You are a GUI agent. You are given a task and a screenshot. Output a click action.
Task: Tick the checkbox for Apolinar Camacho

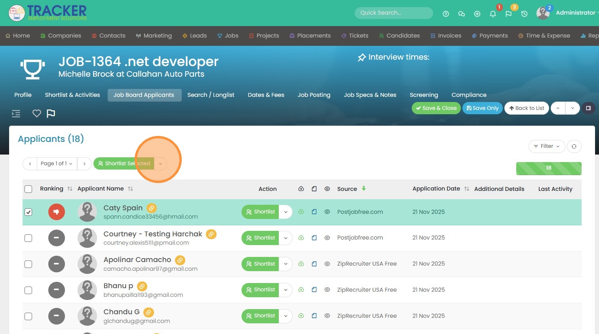click(29, 264)
